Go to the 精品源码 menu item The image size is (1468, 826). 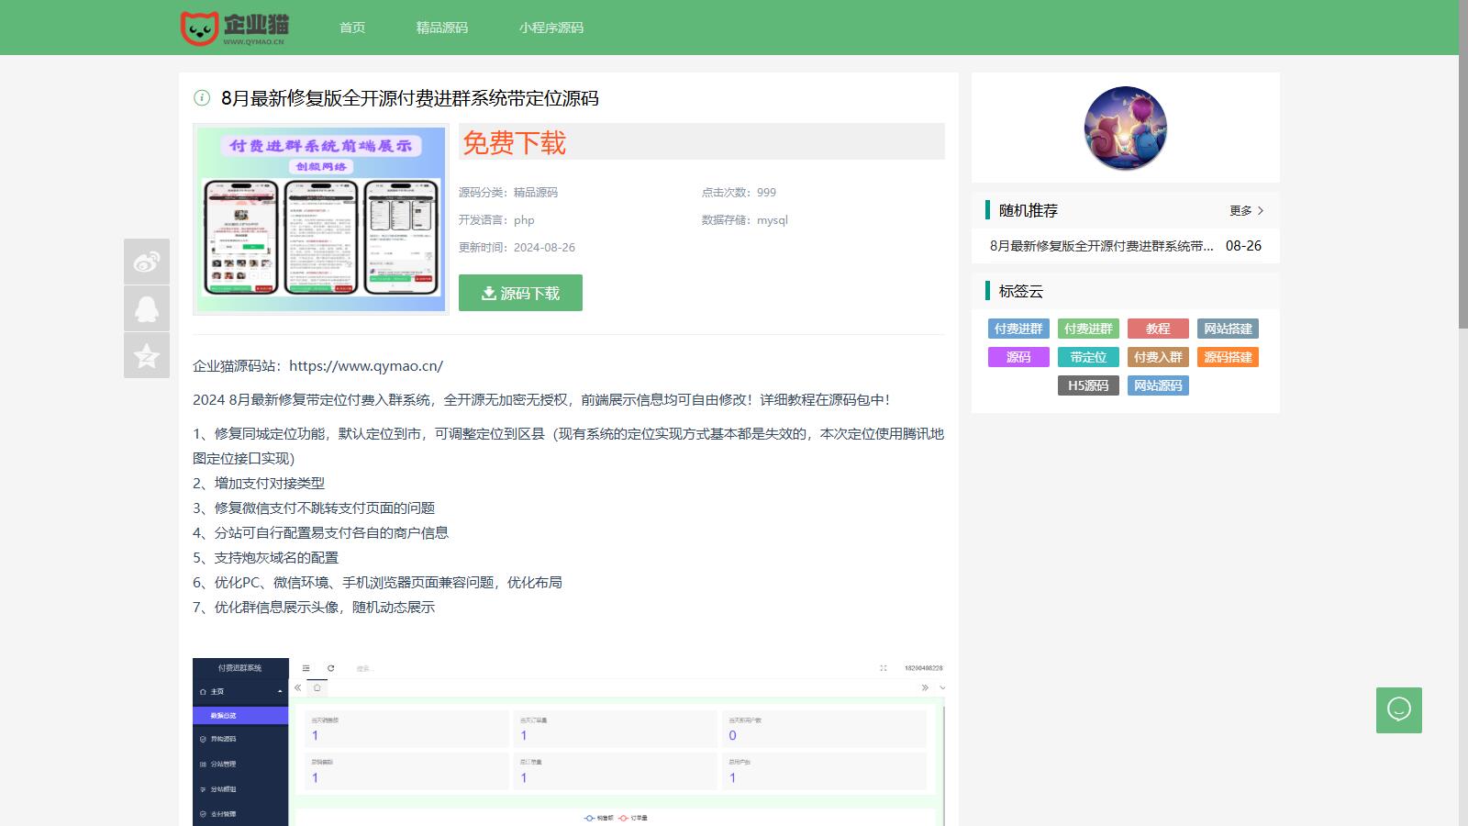(441, 28)
